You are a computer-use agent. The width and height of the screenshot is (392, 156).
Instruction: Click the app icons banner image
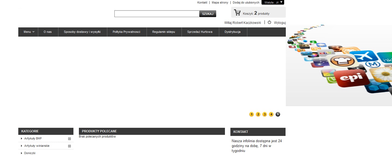point(339,65)
